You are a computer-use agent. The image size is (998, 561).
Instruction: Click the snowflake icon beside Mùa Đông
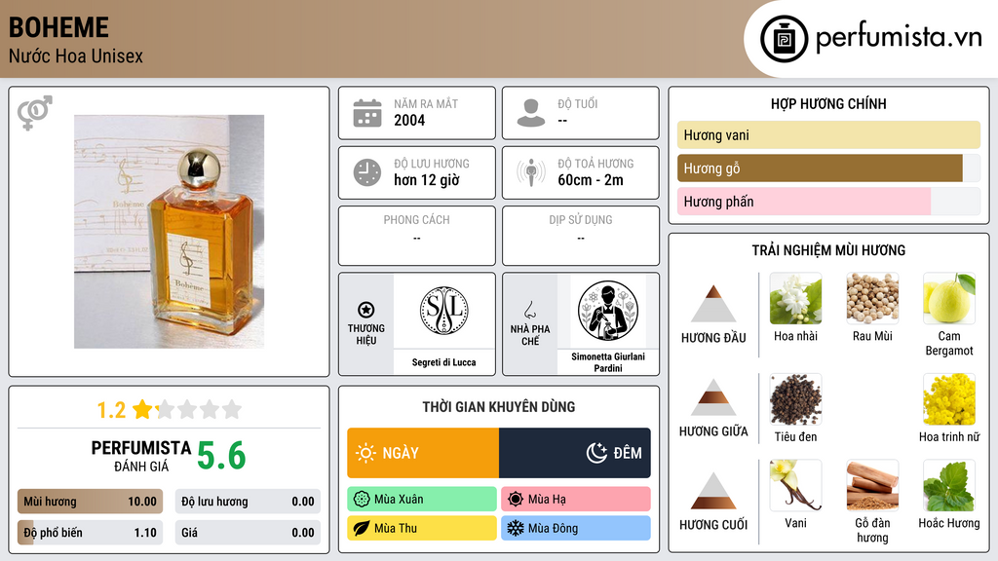pyautogui.click(x=516, y=528)
